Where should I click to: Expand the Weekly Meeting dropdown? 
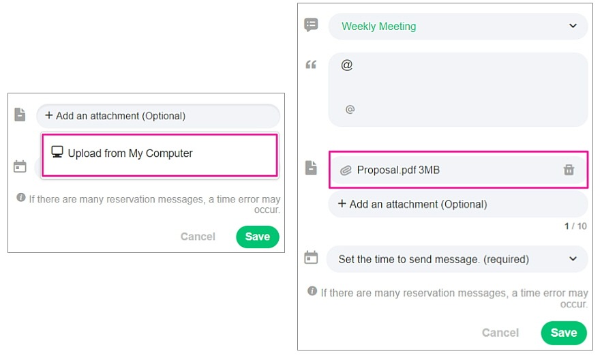pos(457,27)
